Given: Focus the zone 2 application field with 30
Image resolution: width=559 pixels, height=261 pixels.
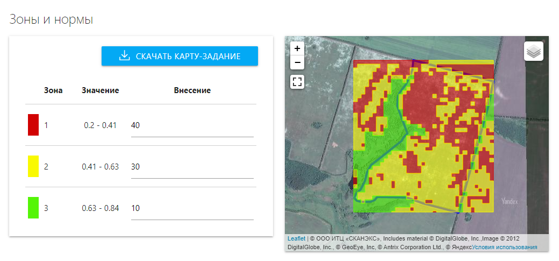Looking at the screenshot, I should (192, 167).
